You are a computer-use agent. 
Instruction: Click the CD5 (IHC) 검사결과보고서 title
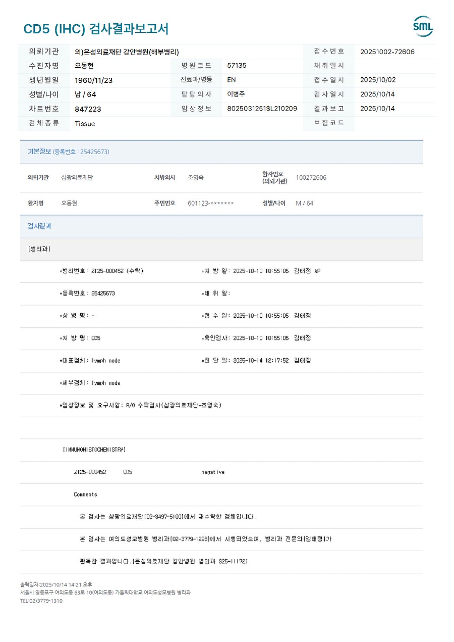(x=96, y=29)
